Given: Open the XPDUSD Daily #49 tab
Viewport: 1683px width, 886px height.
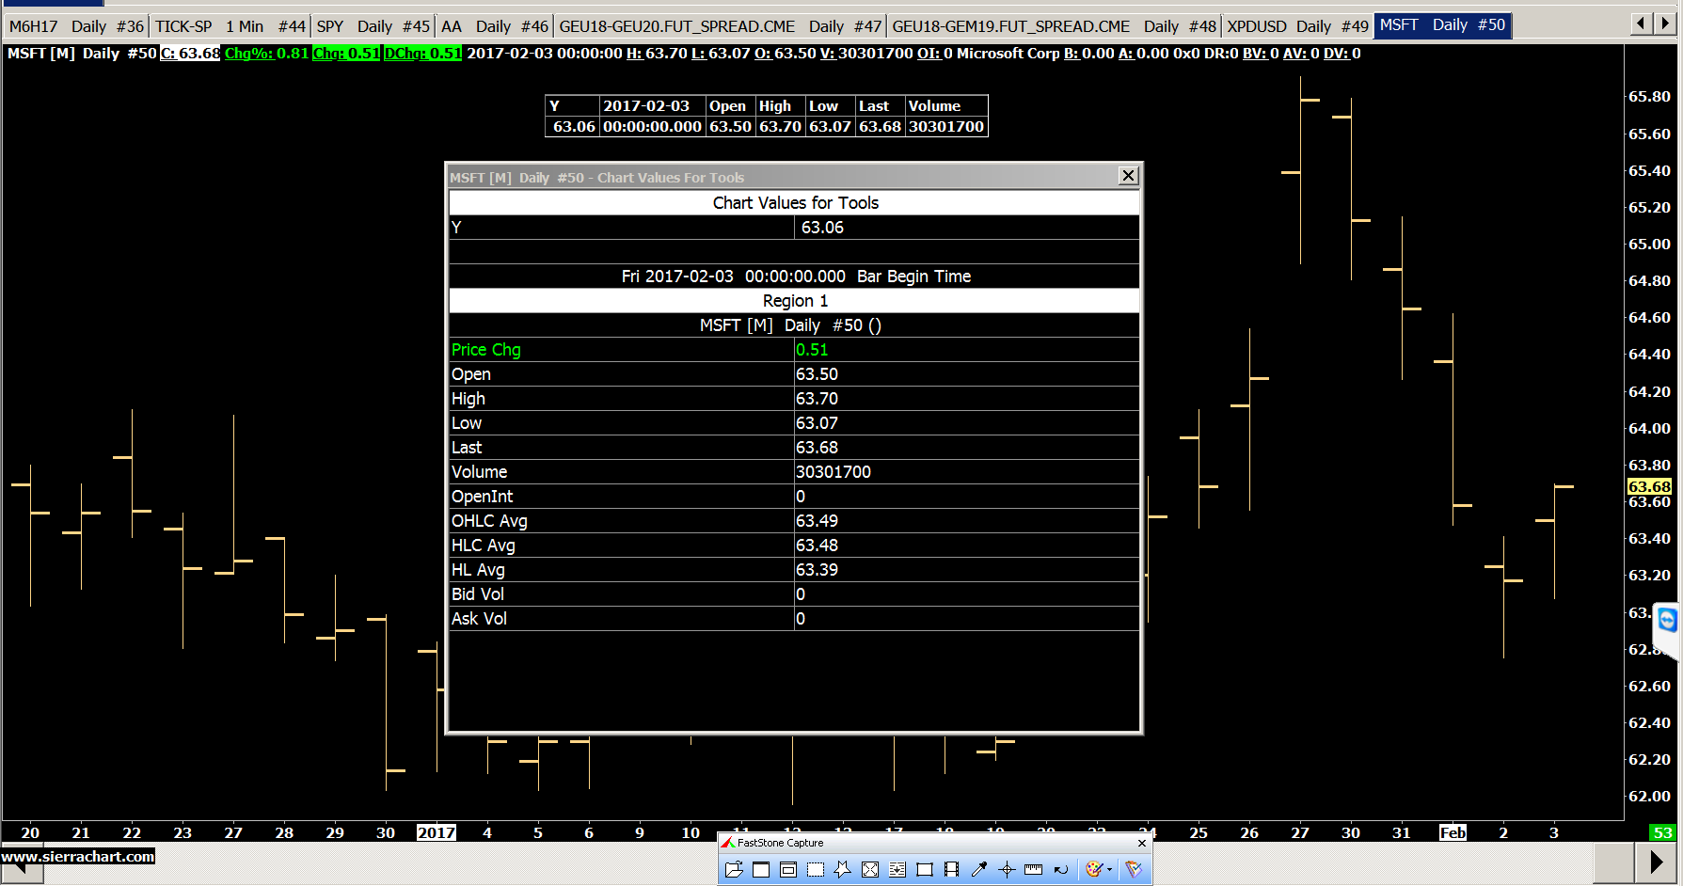Looking at the screenshot, I should tap(1297, 26).
